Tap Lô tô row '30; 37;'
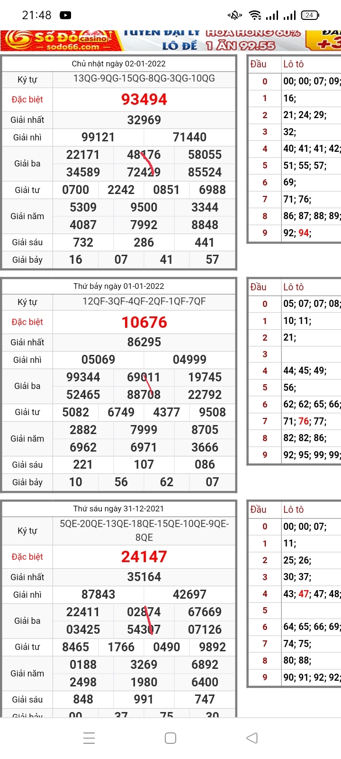 tap(297, 577)
